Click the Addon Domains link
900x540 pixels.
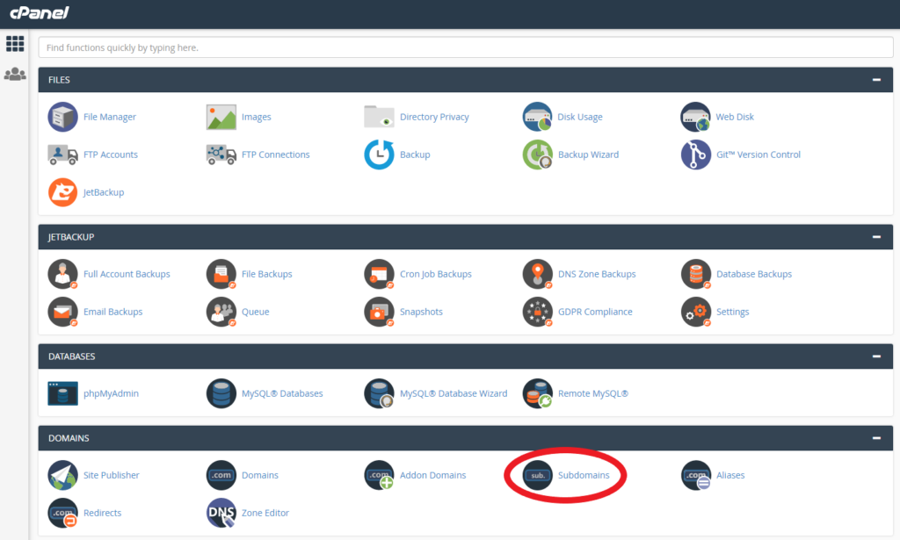coord(432,475)
